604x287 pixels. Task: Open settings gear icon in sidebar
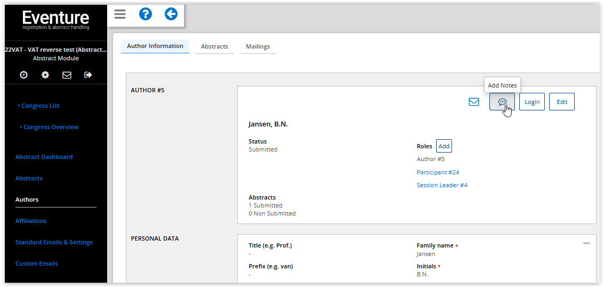(x=45, y=75)
